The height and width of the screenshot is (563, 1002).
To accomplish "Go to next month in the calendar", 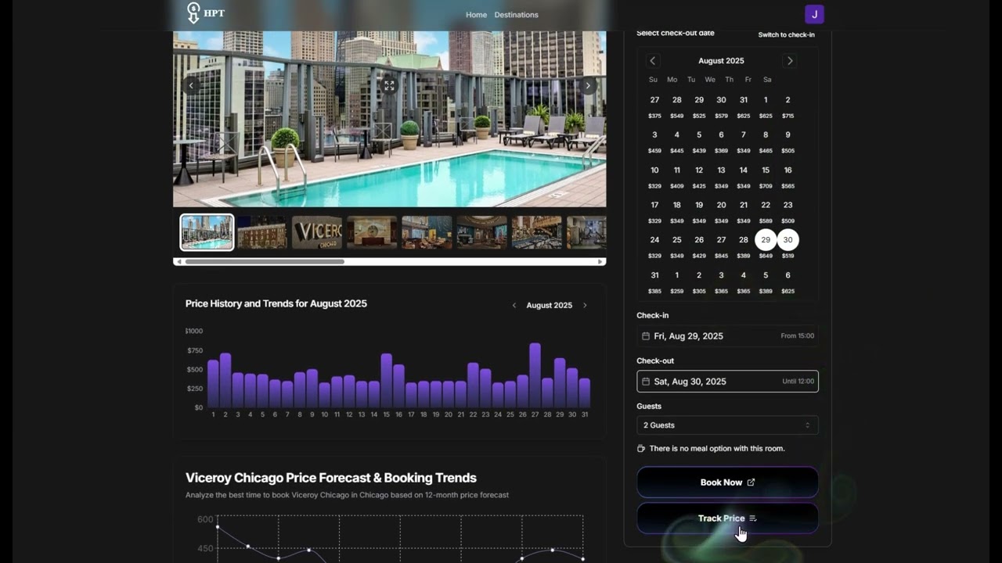I will (x=790, y=61).
